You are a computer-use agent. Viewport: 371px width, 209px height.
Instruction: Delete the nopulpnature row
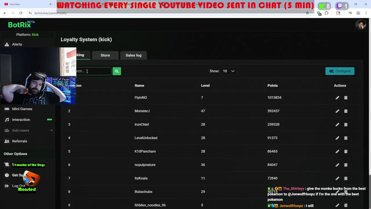point(346,165)
